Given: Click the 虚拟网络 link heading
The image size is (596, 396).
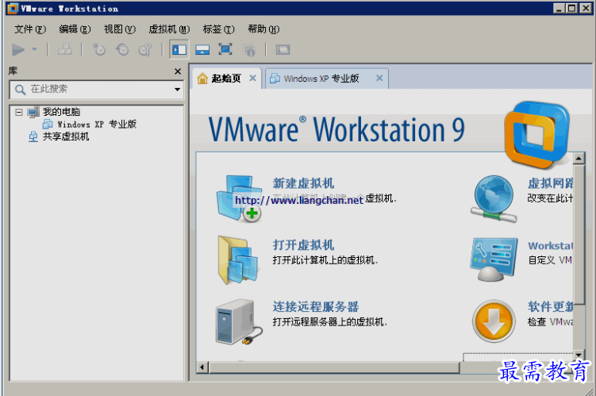Looking at the screenshot, I should pyautogui.click(x=550, y=183).
